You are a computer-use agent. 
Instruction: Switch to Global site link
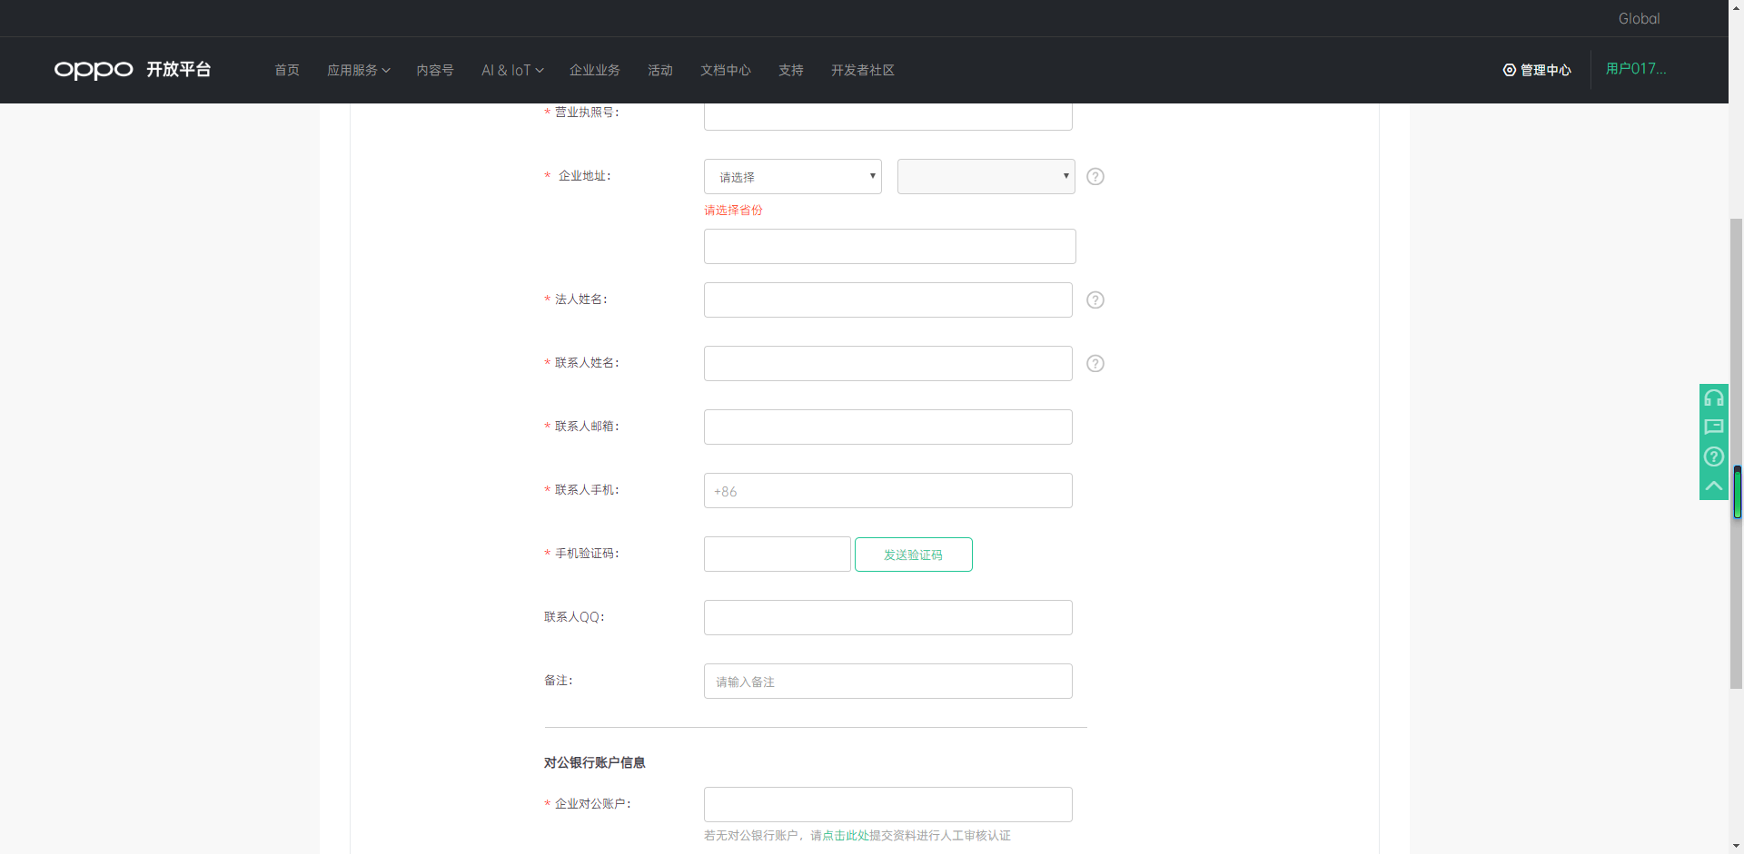pyautogui.click(x=1639, y=18)
